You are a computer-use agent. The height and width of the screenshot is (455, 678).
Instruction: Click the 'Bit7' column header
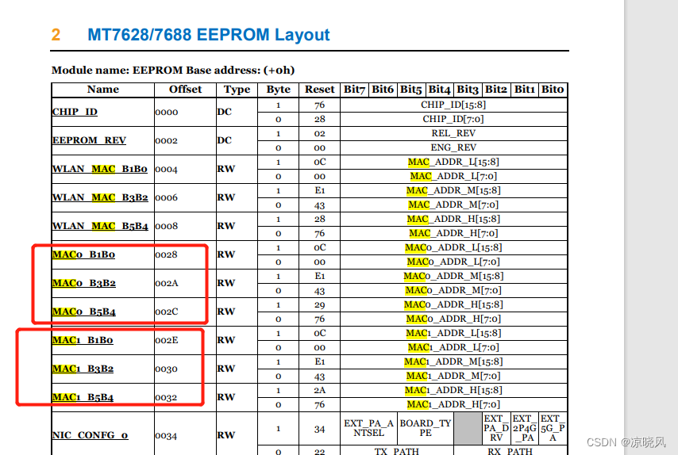click(354, 90)
